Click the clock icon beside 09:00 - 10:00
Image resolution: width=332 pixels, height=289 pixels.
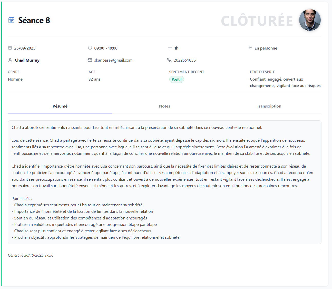90,48
